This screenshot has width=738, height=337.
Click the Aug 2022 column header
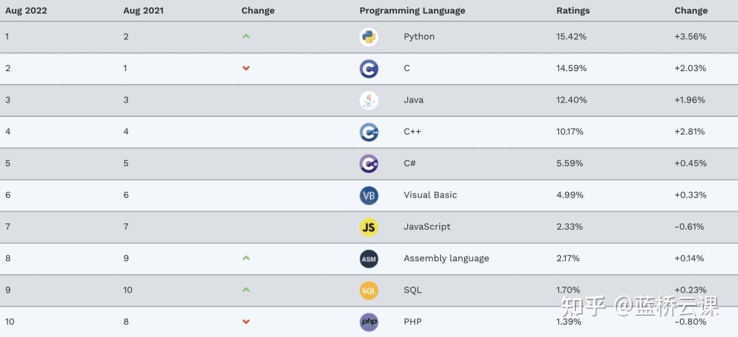(x=26, y=10)
